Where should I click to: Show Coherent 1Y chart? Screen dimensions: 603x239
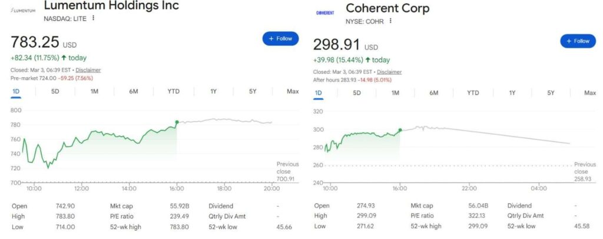coord(512,93)
